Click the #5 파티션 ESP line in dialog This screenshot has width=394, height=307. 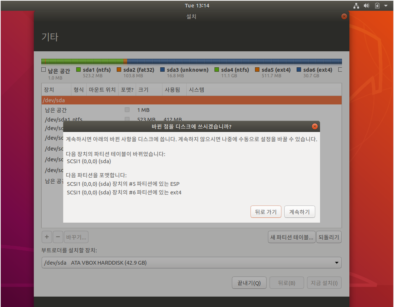(x=123, y=184)
